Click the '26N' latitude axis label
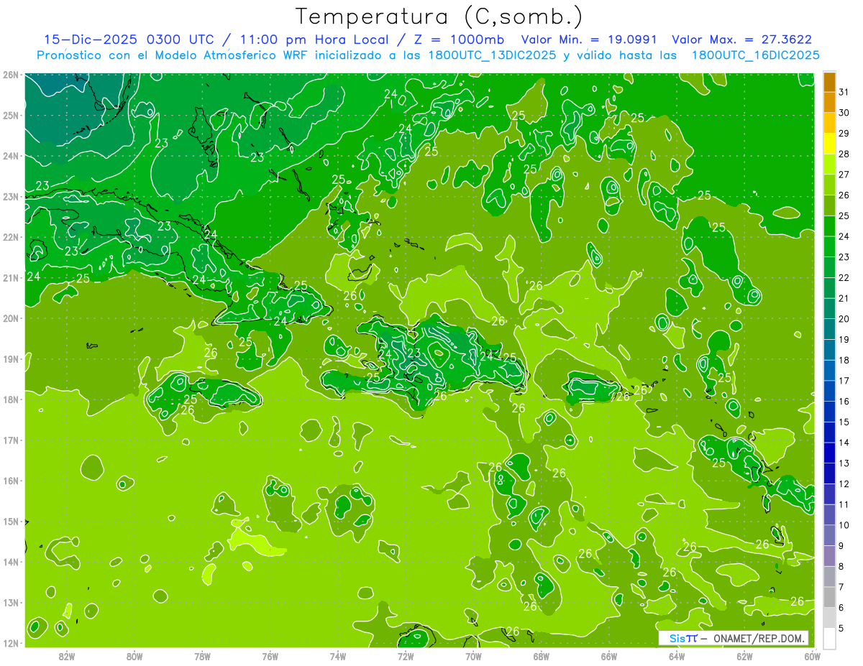 9,75
